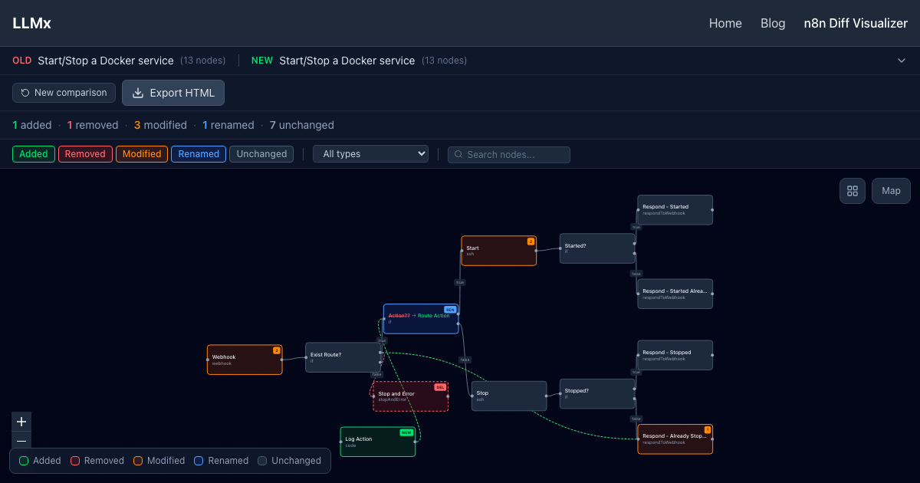Zoom in with the plus button
Image resolution: width=920 pixels, height=483 pixels.
(x=21, y=422)
